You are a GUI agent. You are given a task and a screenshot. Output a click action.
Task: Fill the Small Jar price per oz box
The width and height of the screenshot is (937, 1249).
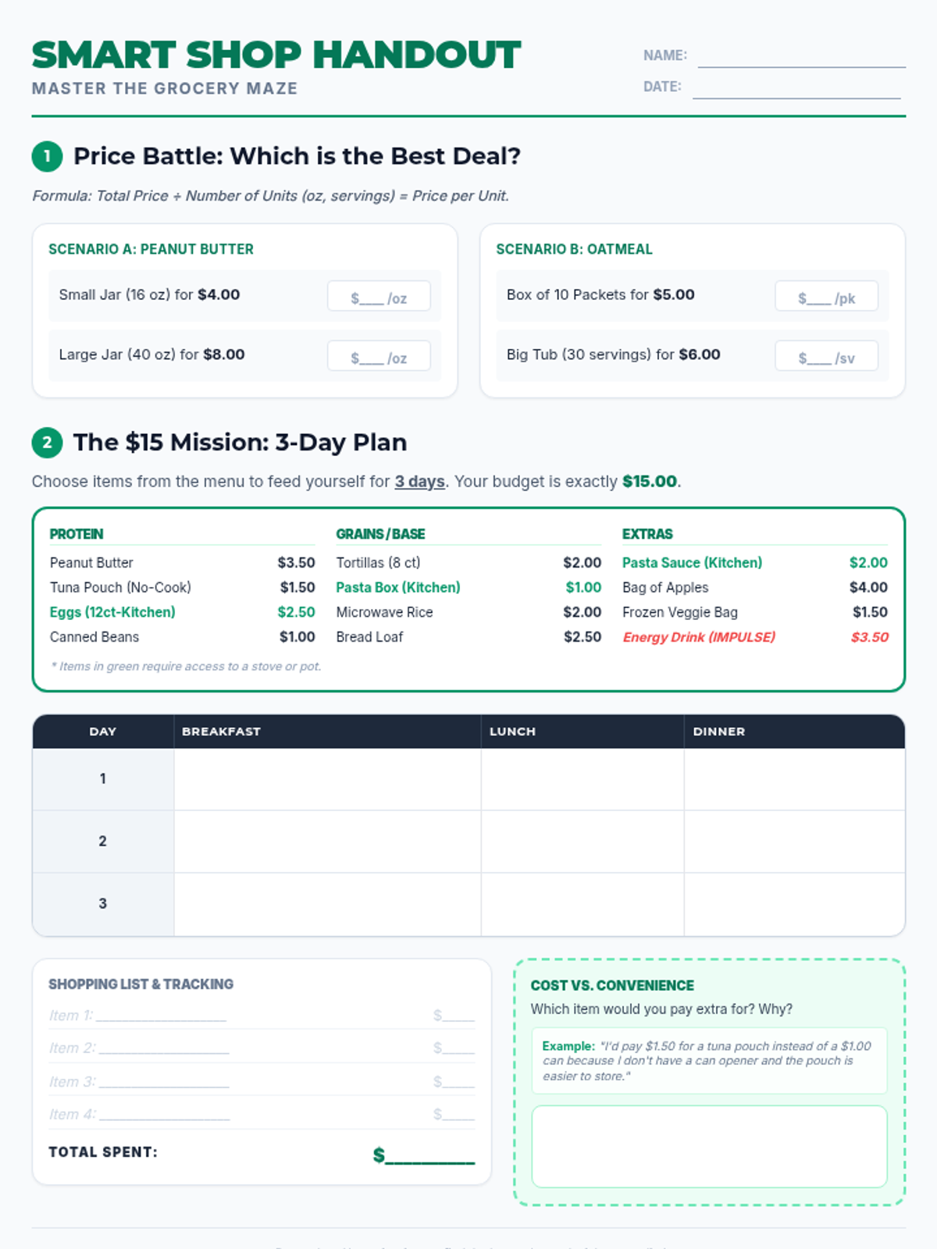379,297
